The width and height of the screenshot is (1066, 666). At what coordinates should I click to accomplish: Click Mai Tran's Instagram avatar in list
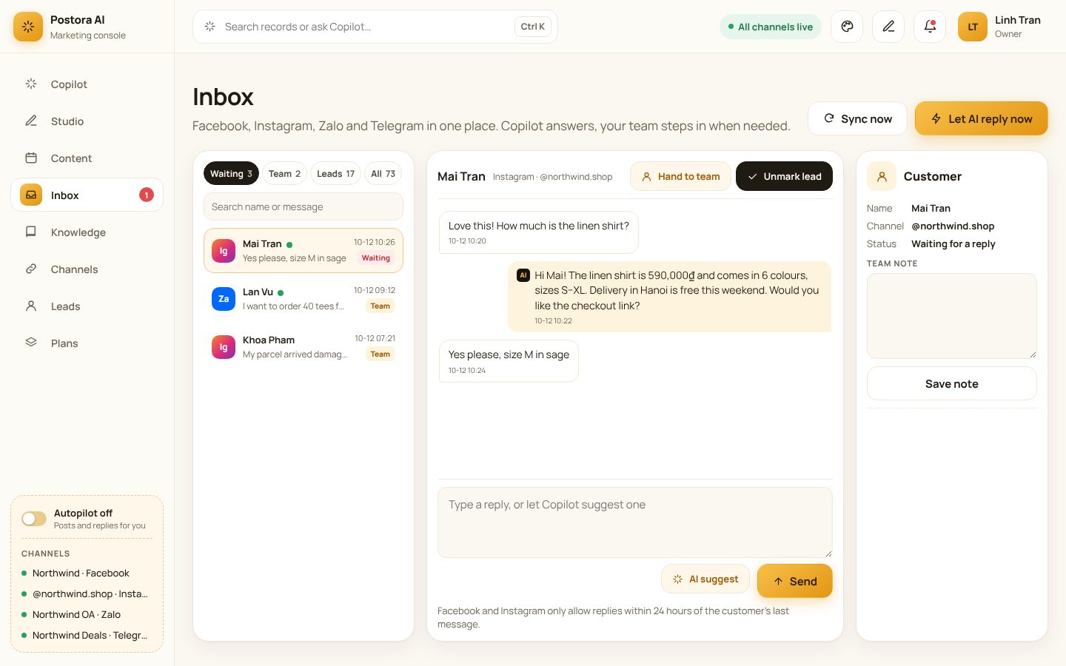point(224,251)
